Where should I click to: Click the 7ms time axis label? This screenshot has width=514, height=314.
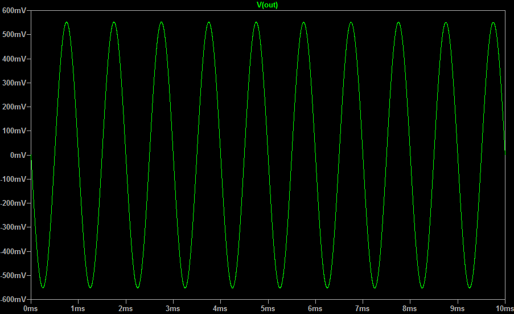[x=362, y=309]
